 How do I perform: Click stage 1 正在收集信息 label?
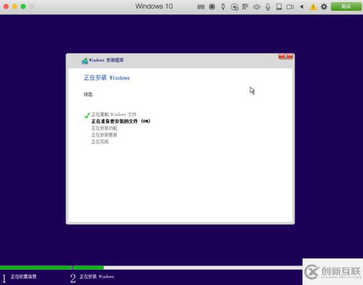(24, 277)
